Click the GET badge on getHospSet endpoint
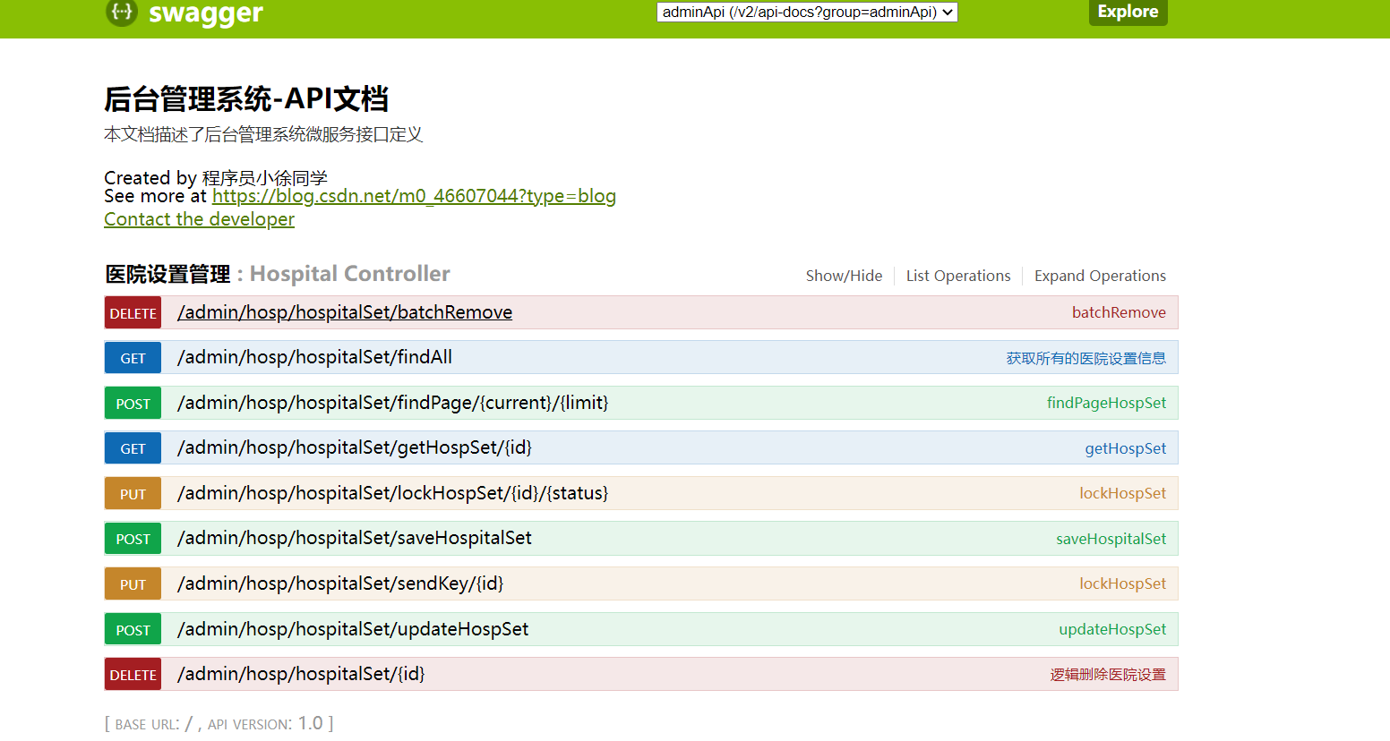 tap(132, 447)
